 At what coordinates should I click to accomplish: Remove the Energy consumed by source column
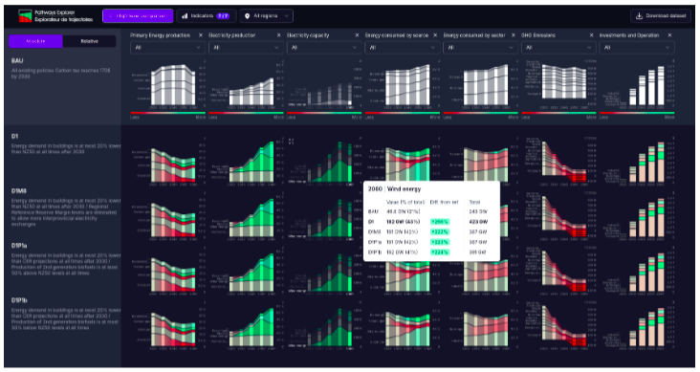435,35
